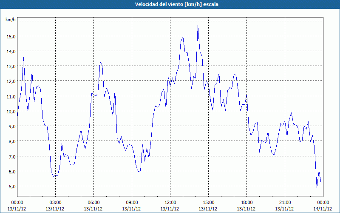Click the '12:00' x-axis time label
The image size is (340, 213).
click(x=170, y=203)
